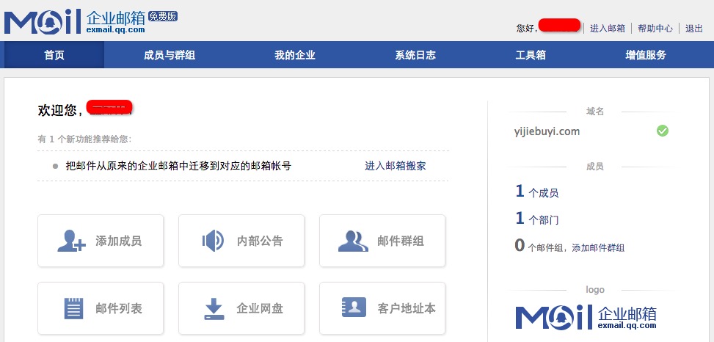Click the 有 1 个新功能推荐给您 text

click(x=84, y=139)
